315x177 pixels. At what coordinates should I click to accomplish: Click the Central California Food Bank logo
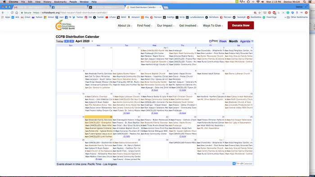[65, 25]
